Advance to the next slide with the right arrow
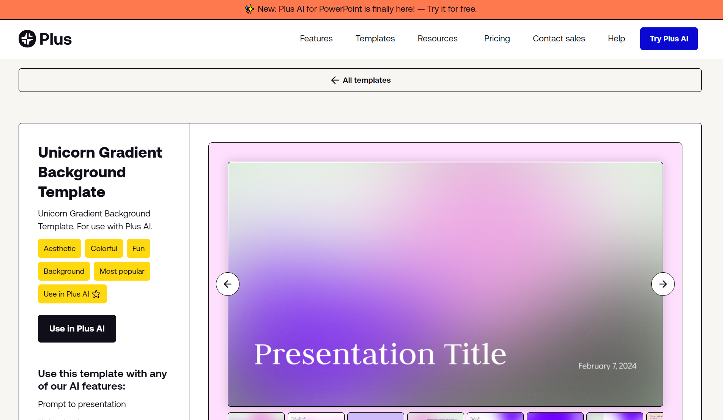 [x=663, y=284]
